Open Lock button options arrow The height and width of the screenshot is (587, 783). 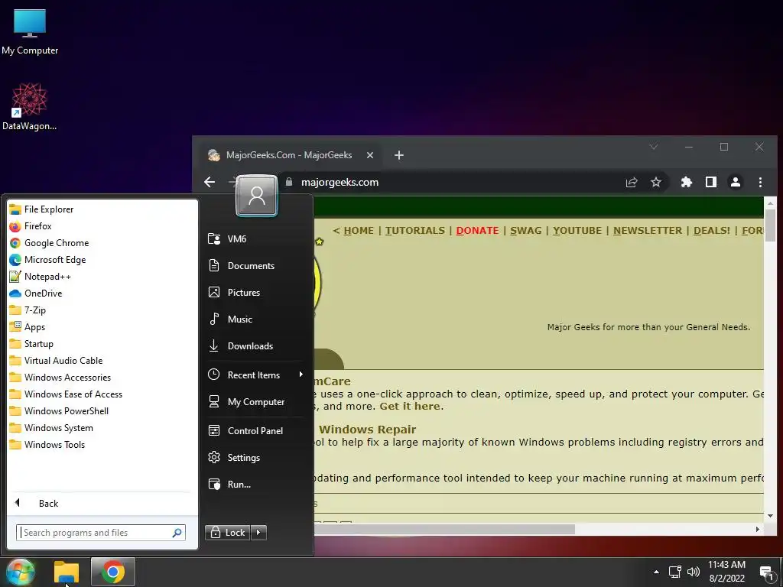point(258,533)
